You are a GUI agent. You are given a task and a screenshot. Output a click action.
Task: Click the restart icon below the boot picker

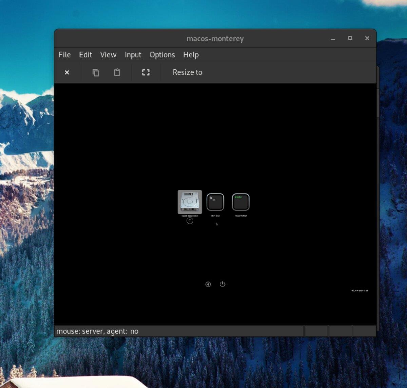click(208, 284)
